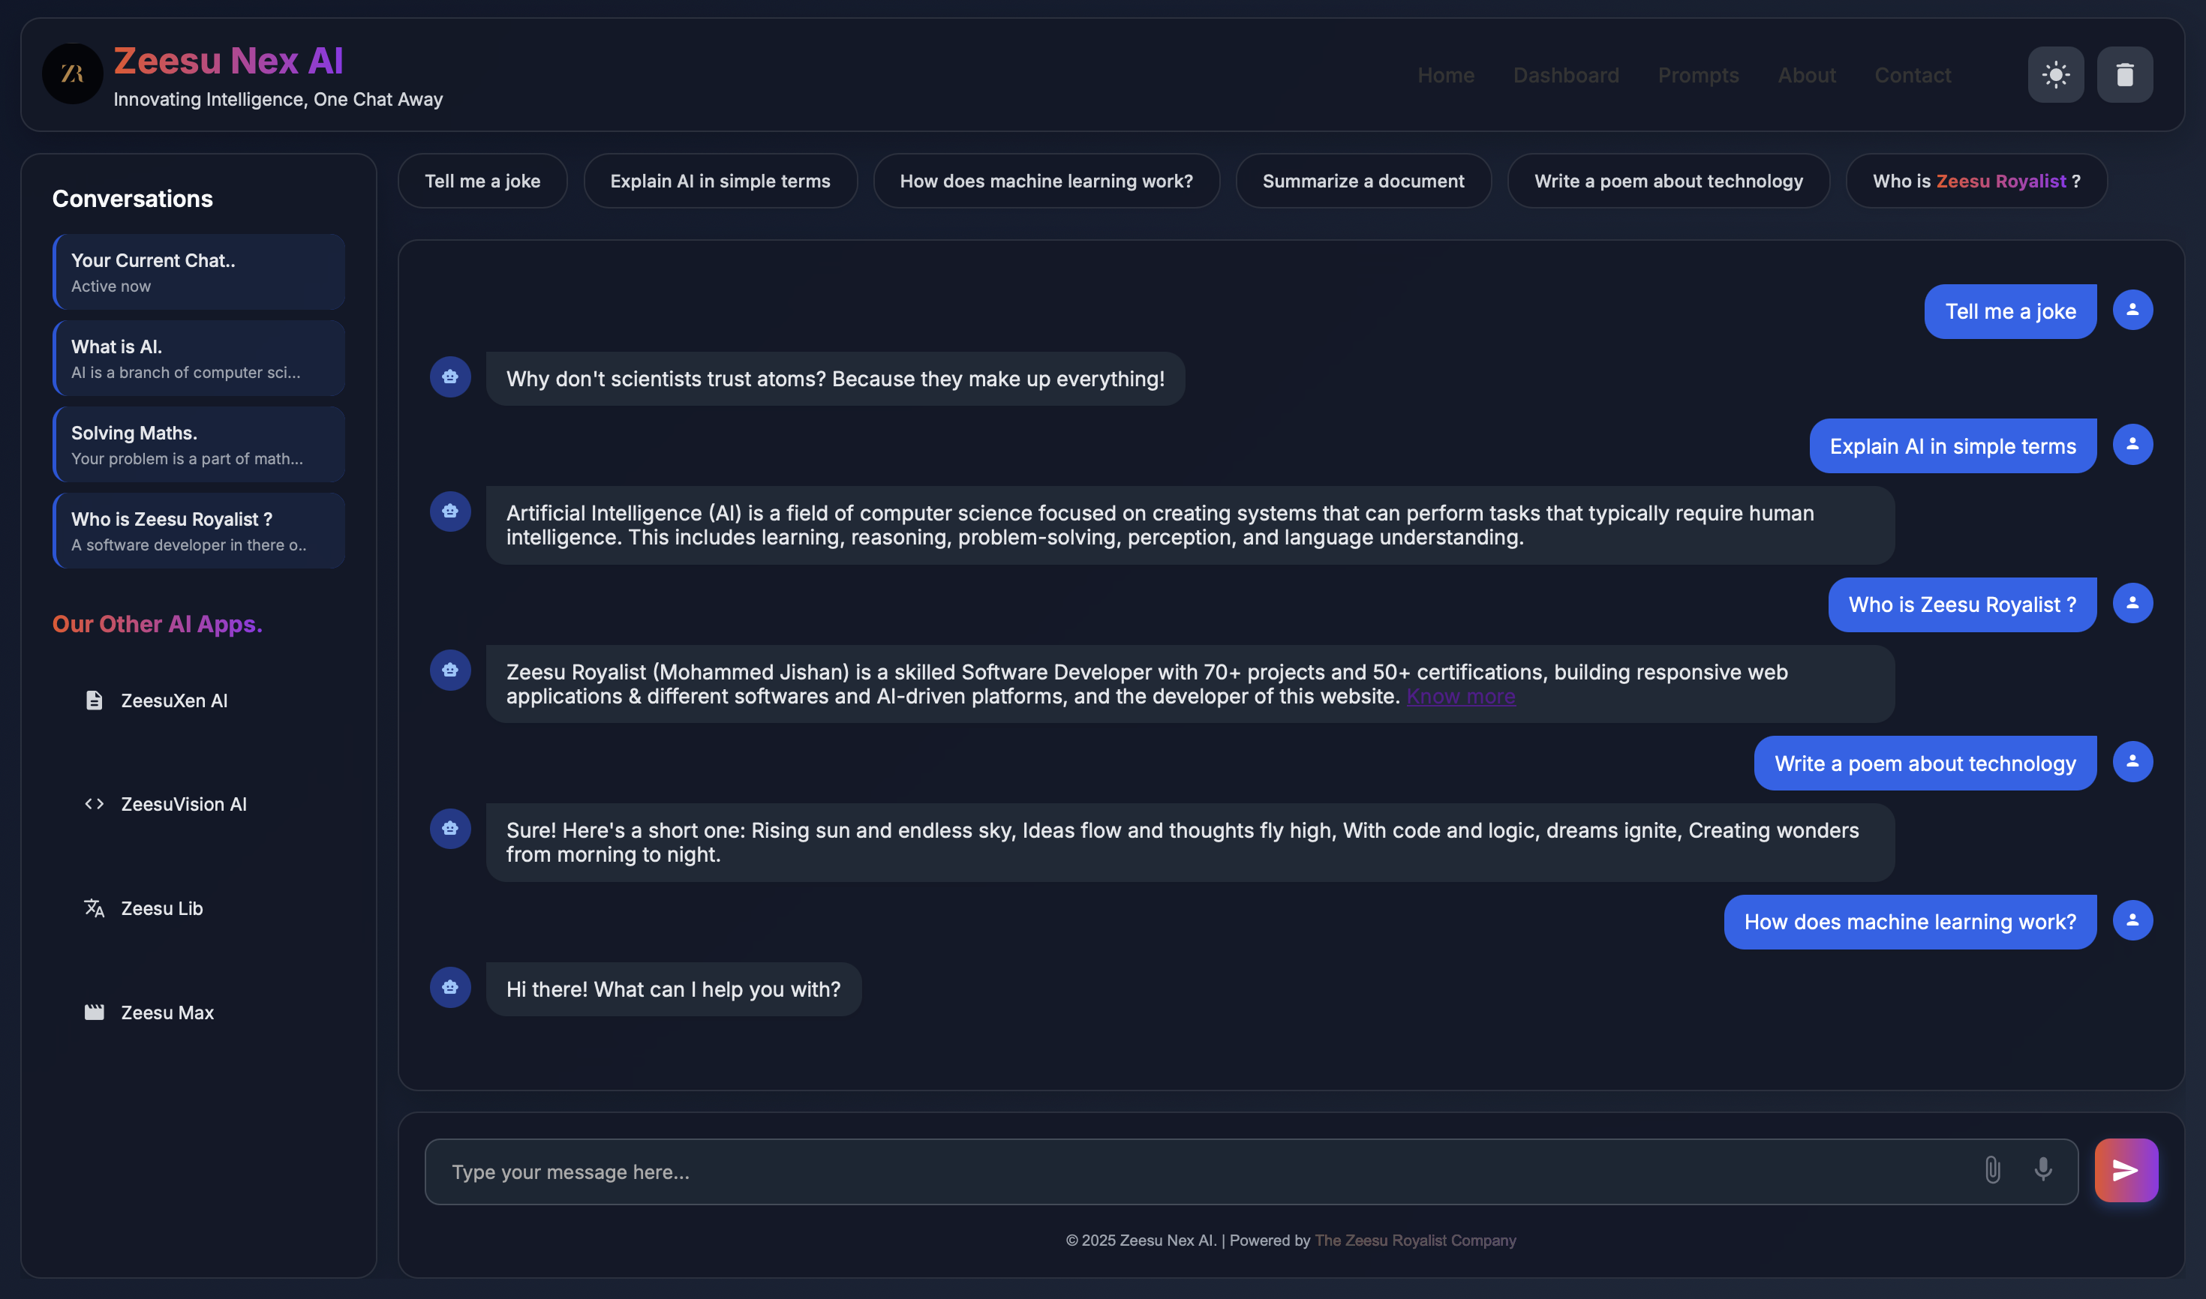This screenshot has height=1299, width=2206.
Task: Click the 'Hi there! What can I help you with?' reply
Action: click(674, 989)
